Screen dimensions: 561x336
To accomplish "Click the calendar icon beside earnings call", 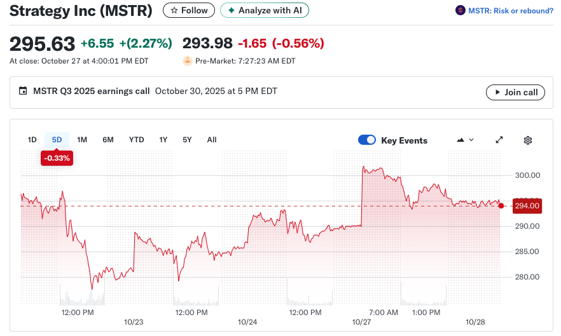I will point(24,91).
